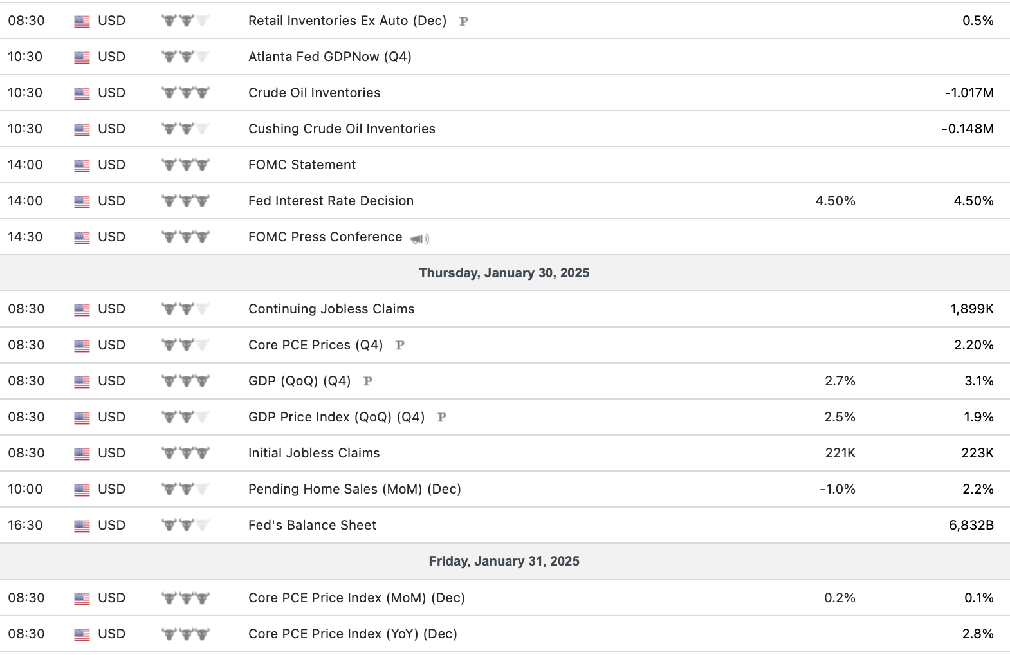
Task: Click the Thursday, January 30, 2025 date header
Action: tap(504, 273)
